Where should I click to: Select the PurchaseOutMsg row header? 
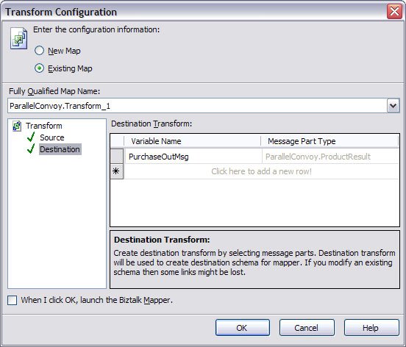117,157
